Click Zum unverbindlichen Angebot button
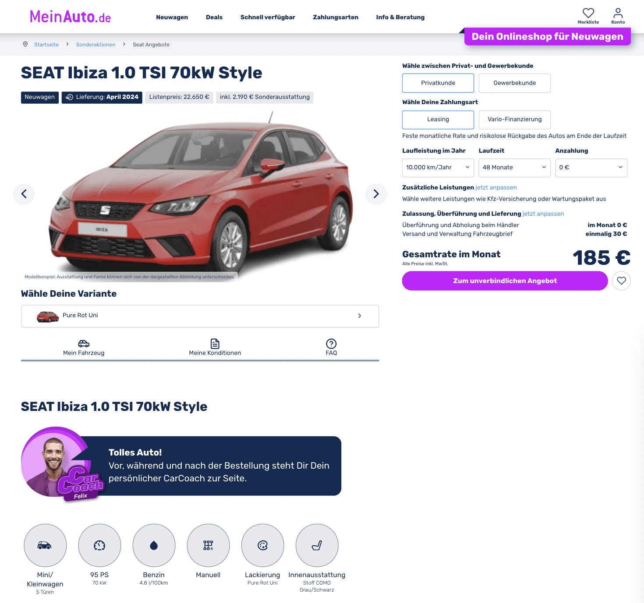 pos(505,281)
